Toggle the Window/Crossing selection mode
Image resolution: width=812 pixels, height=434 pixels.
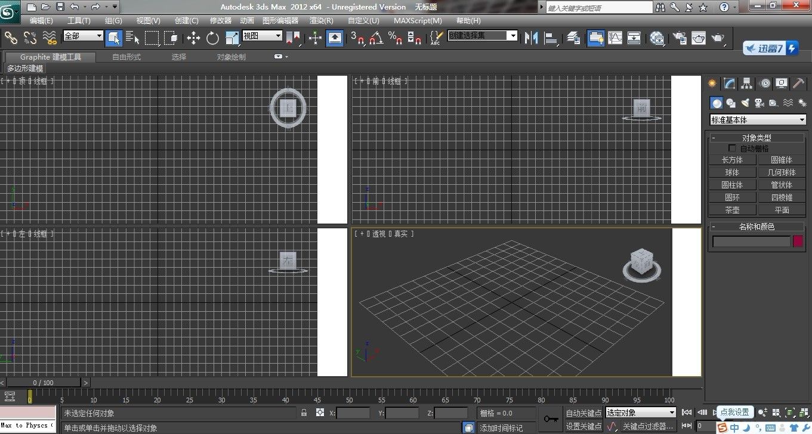pos(171,38)
